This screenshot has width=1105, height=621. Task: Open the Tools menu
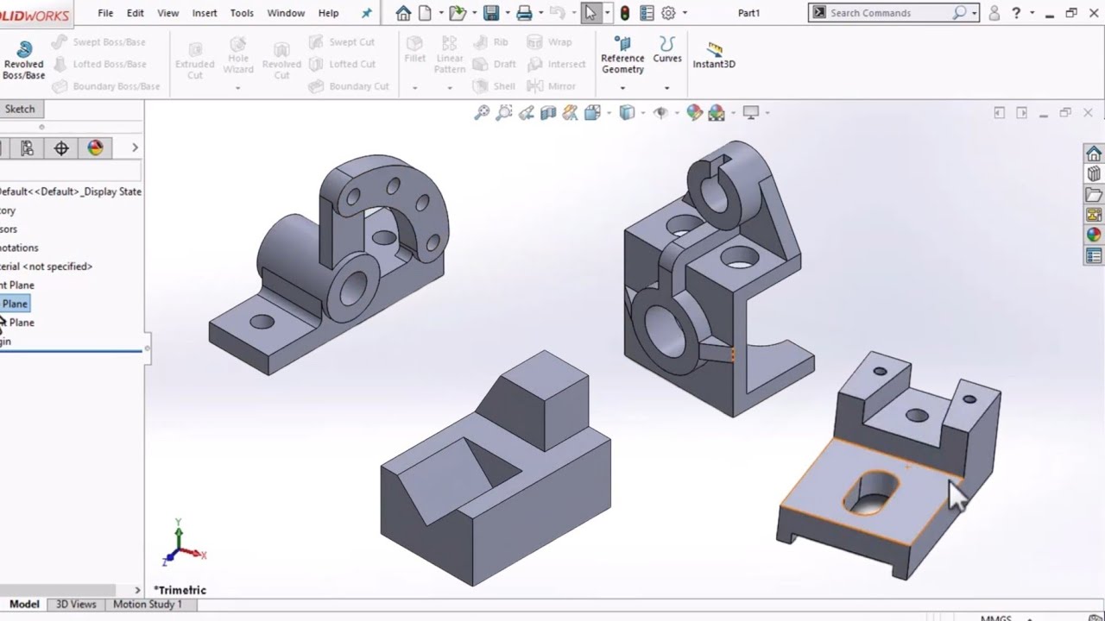click(242, 13)
